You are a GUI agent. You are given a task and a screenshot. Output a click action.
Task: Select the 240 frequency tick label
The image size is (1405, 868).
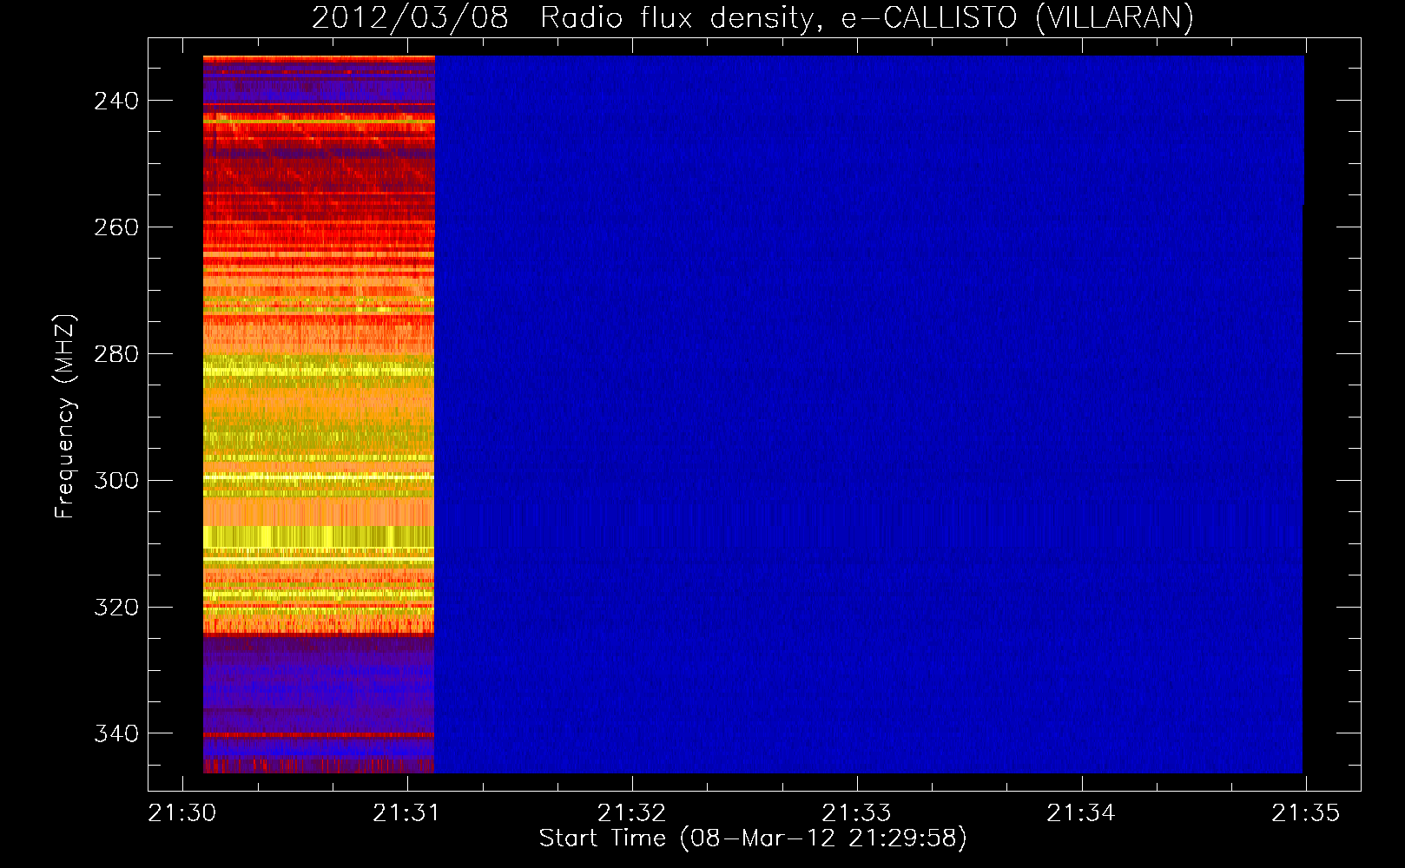[116, 101]
